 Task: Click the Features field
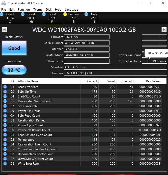tap(115, 73)
